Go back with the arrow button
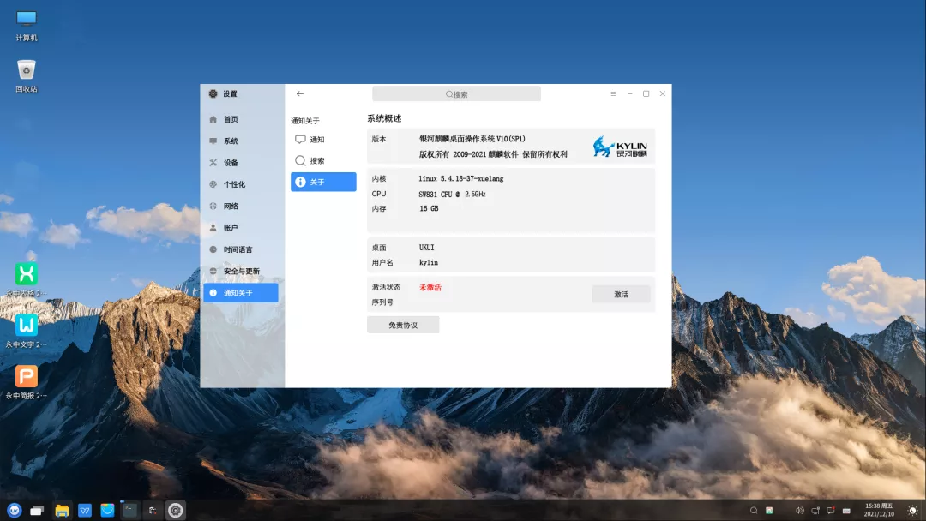The width and height of the screenshot is (926, 521). (x=300, y=93)
